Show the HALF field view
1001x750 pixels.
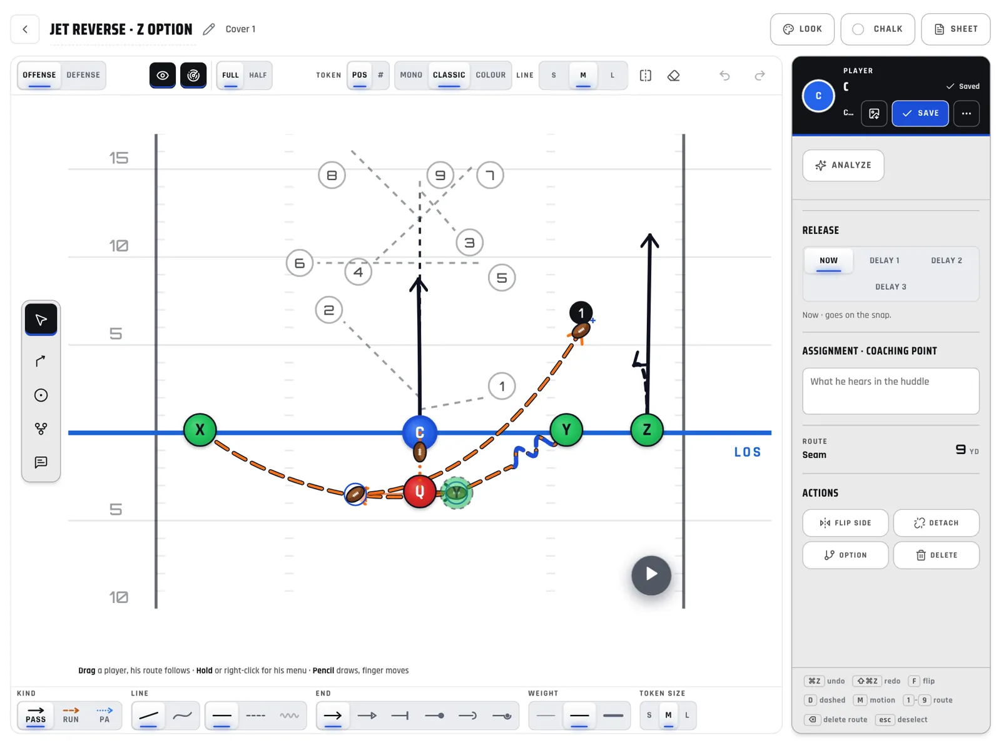(258, 75)
